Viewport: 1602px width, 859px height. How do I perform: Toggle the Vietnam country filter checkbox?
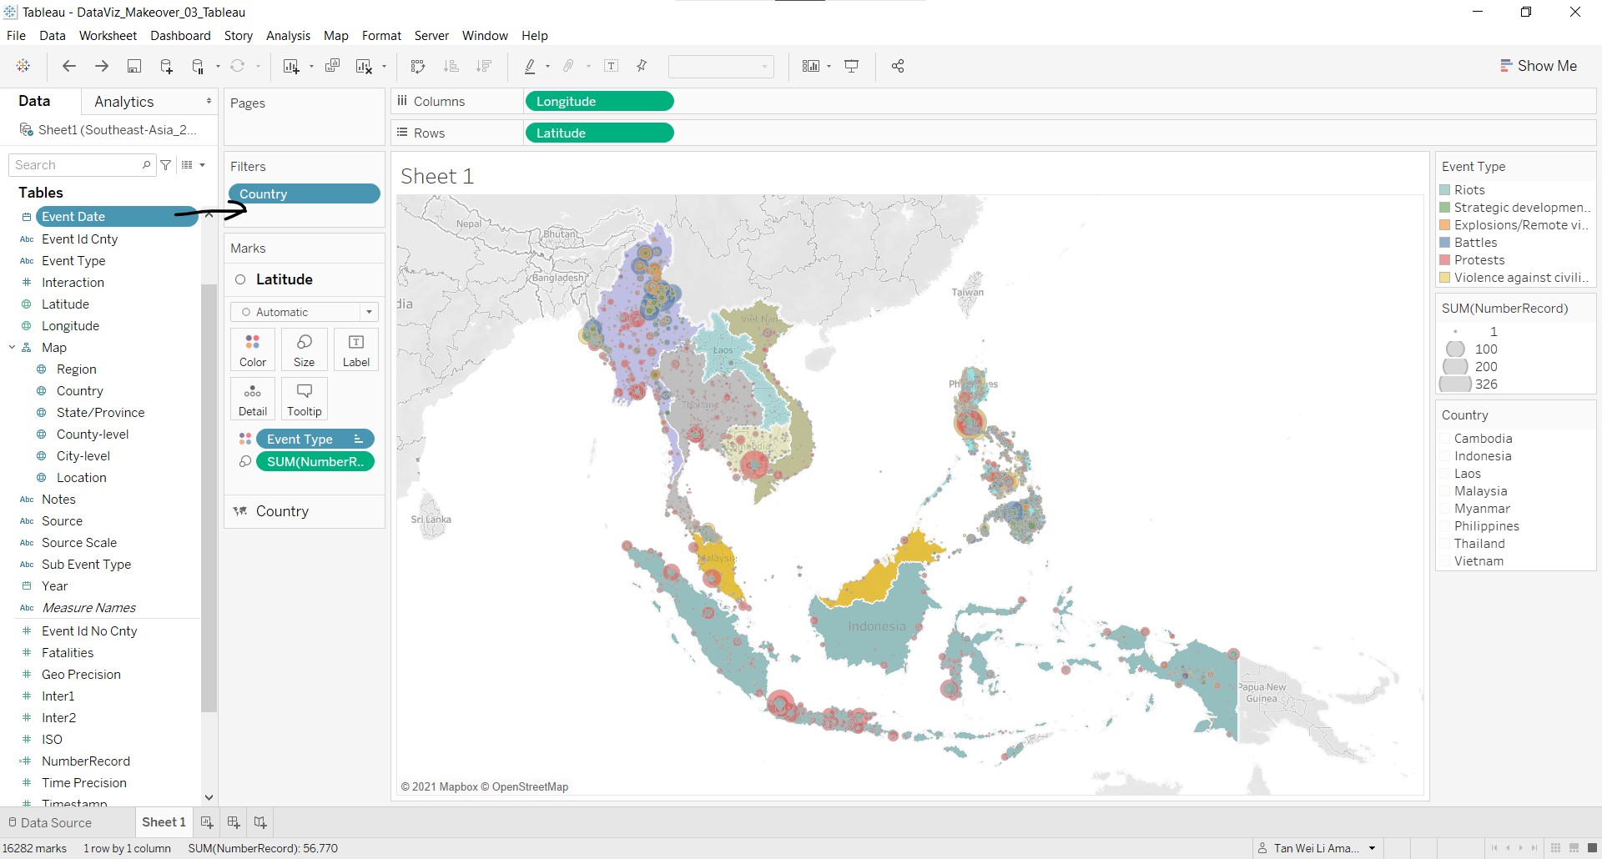[1445, 561]
